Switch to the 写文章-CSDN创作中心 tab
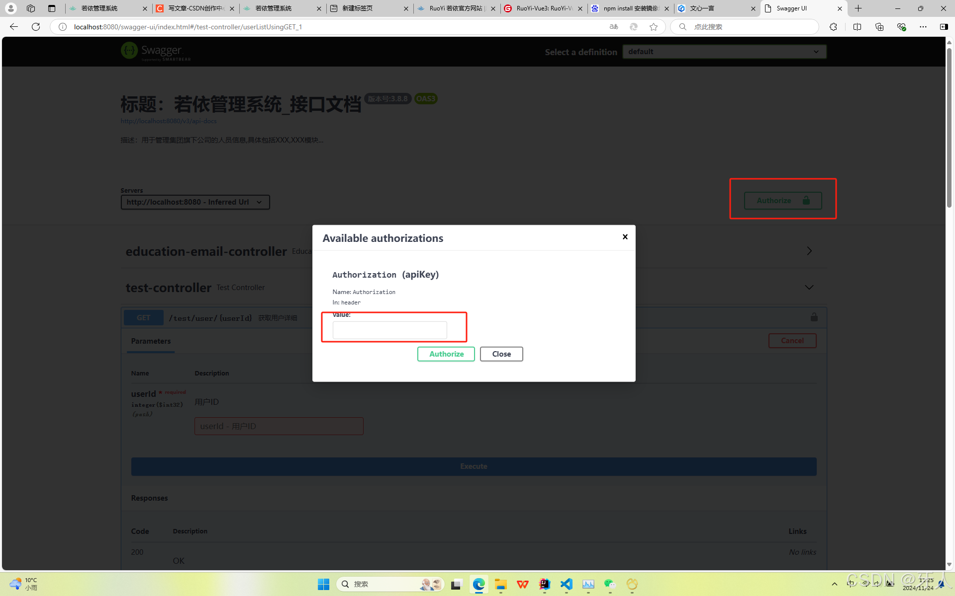This screenshot has height=596, width=955. pos(195,8)
